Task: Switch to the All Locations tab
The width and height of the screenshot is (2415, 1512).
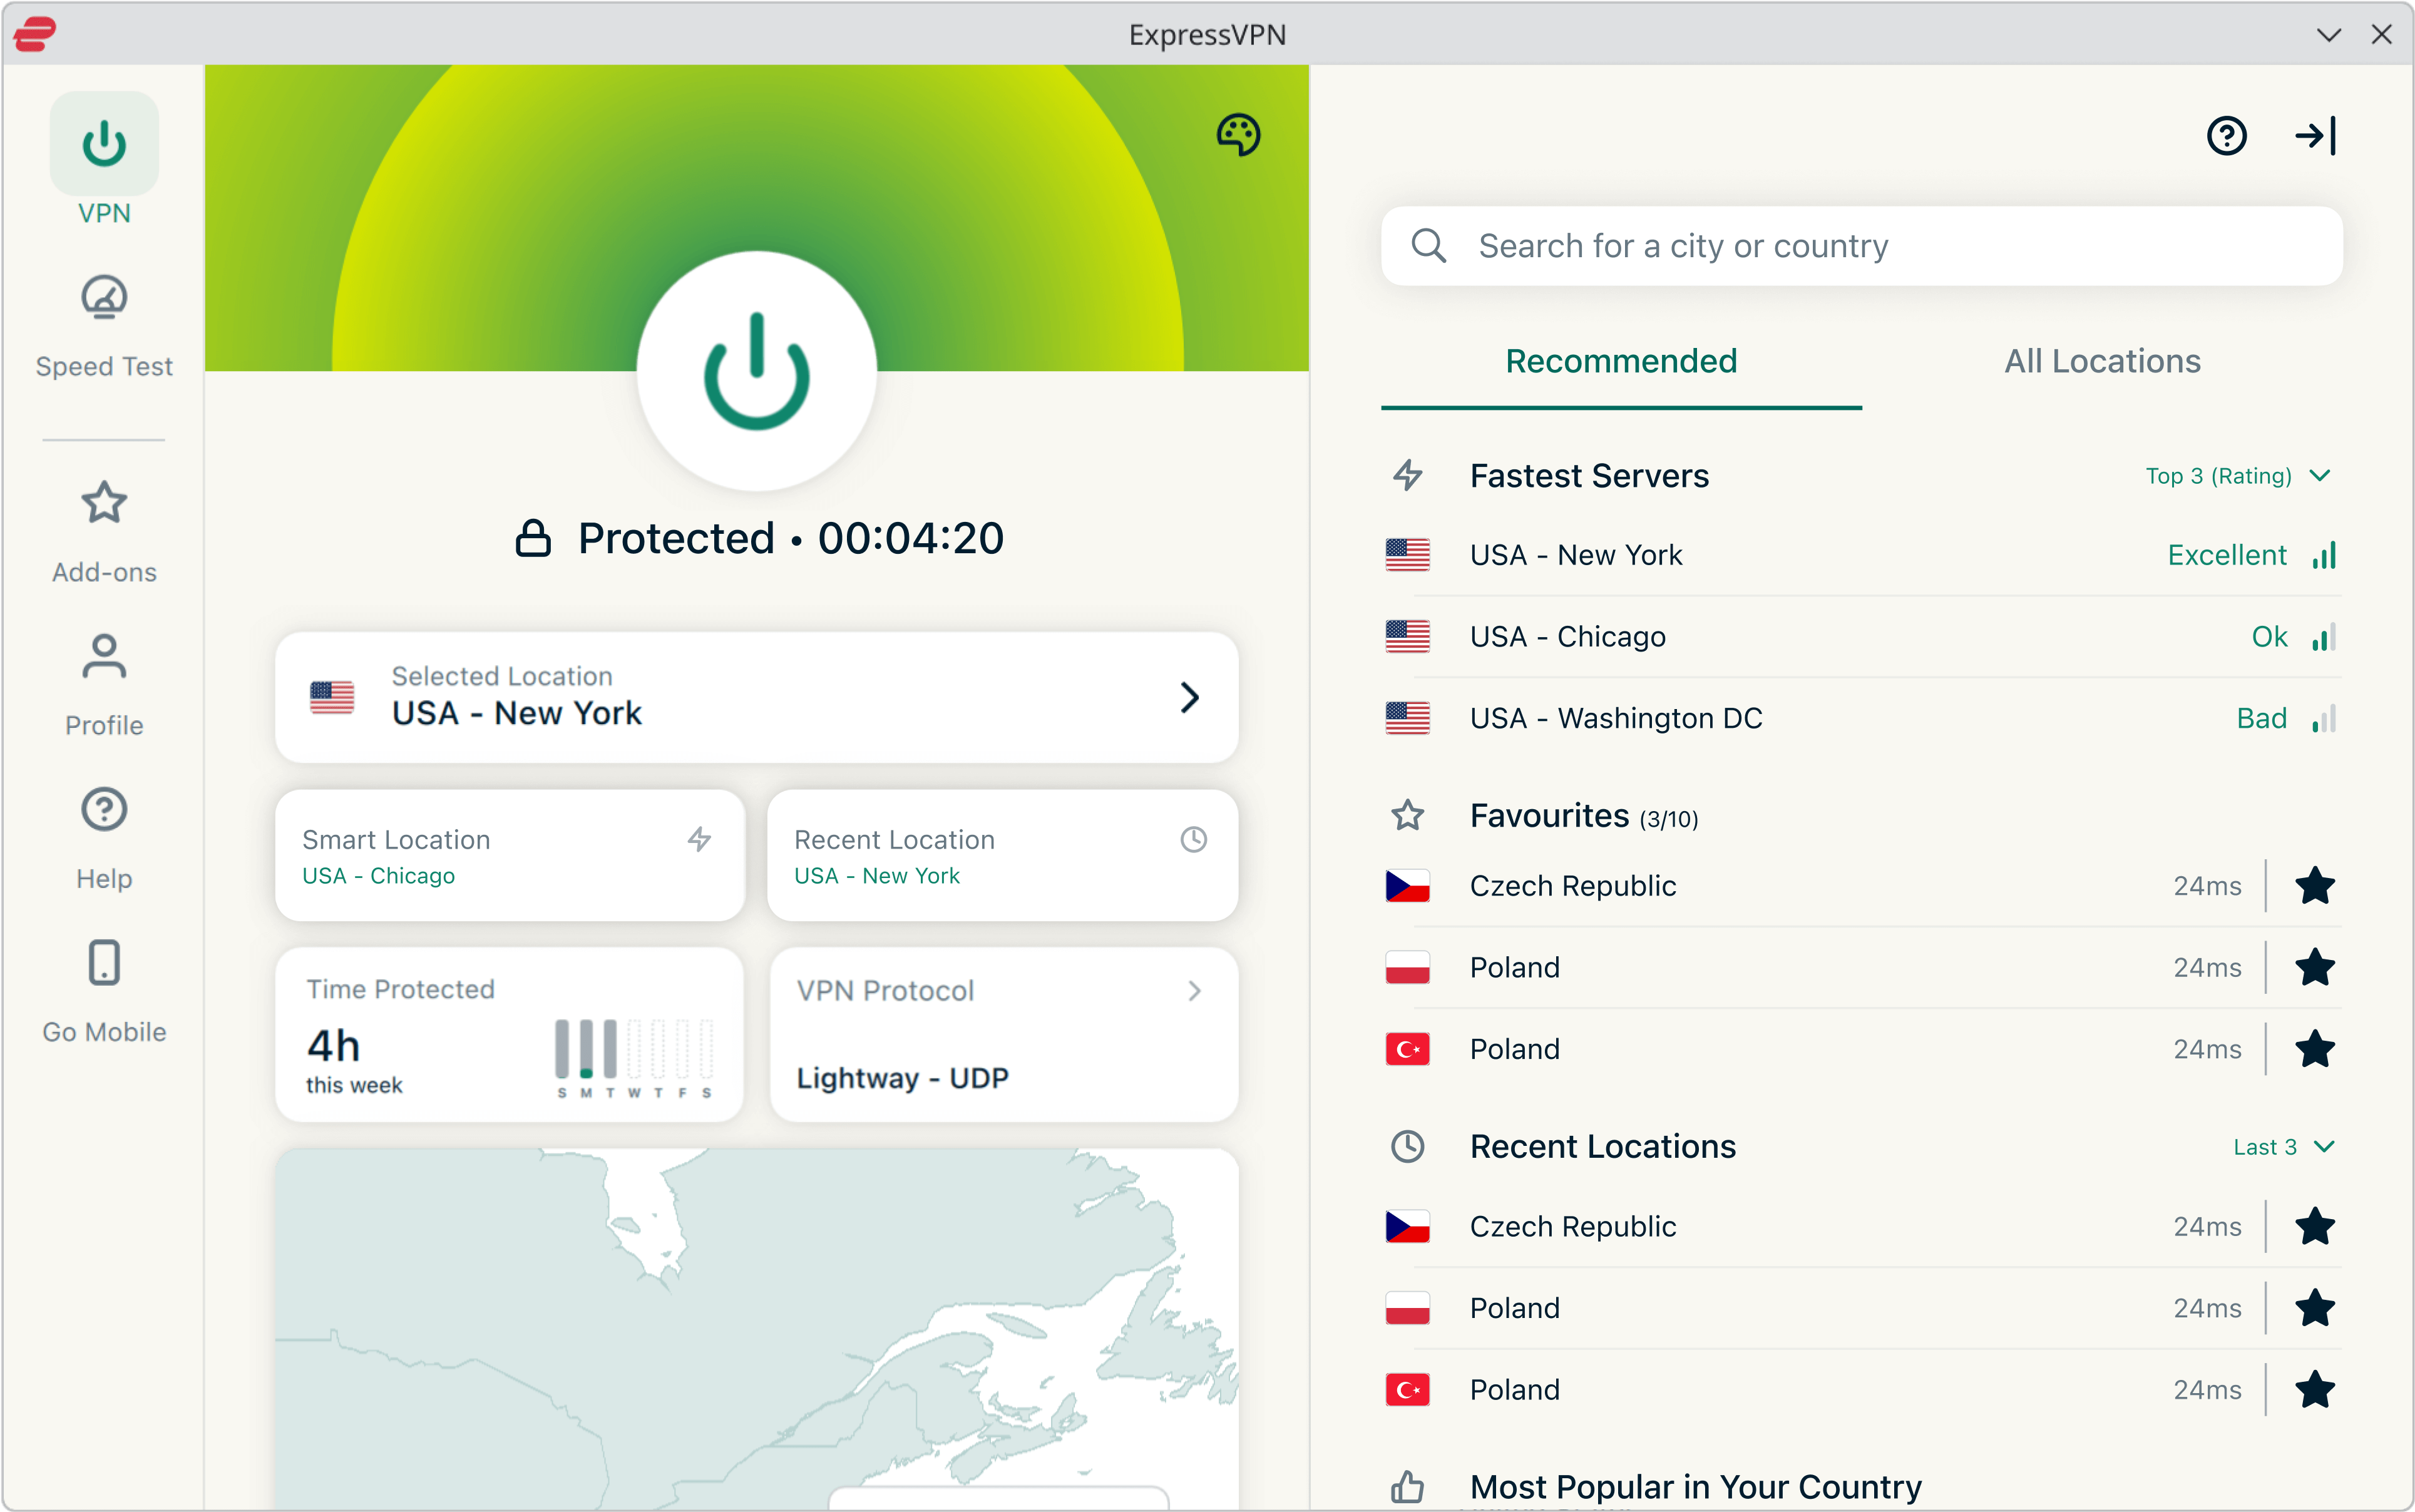Action: pyautogui.click(x=2102, y=362)
